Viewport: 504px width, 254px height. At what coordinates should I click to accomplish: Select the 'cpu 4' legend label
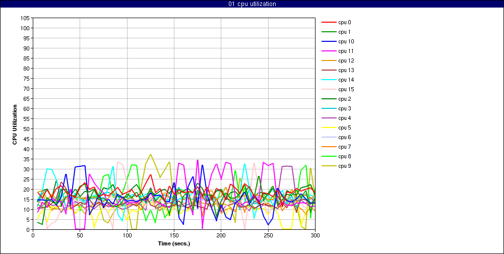(x=345, y=118)
